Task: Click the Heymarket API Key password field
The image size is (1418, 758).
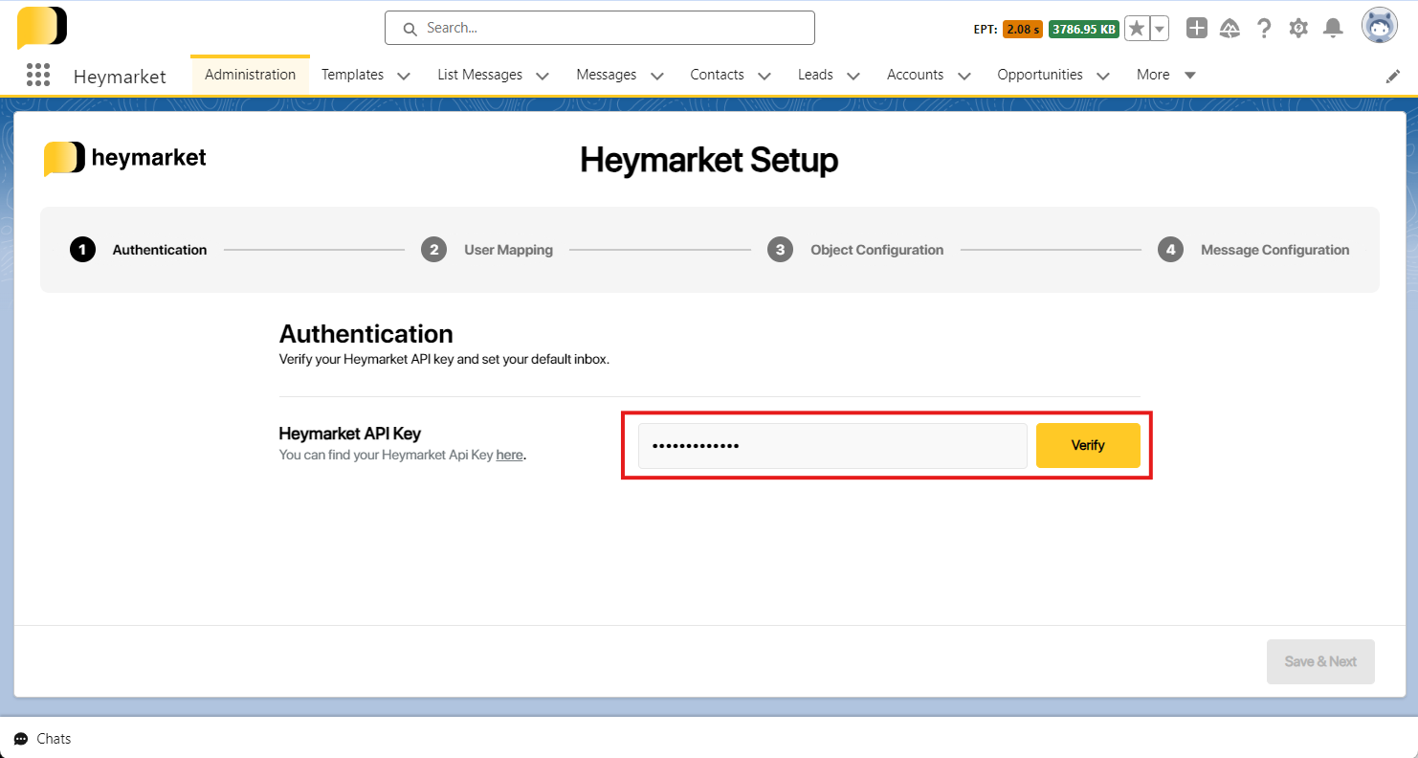Action: (832, 446)
